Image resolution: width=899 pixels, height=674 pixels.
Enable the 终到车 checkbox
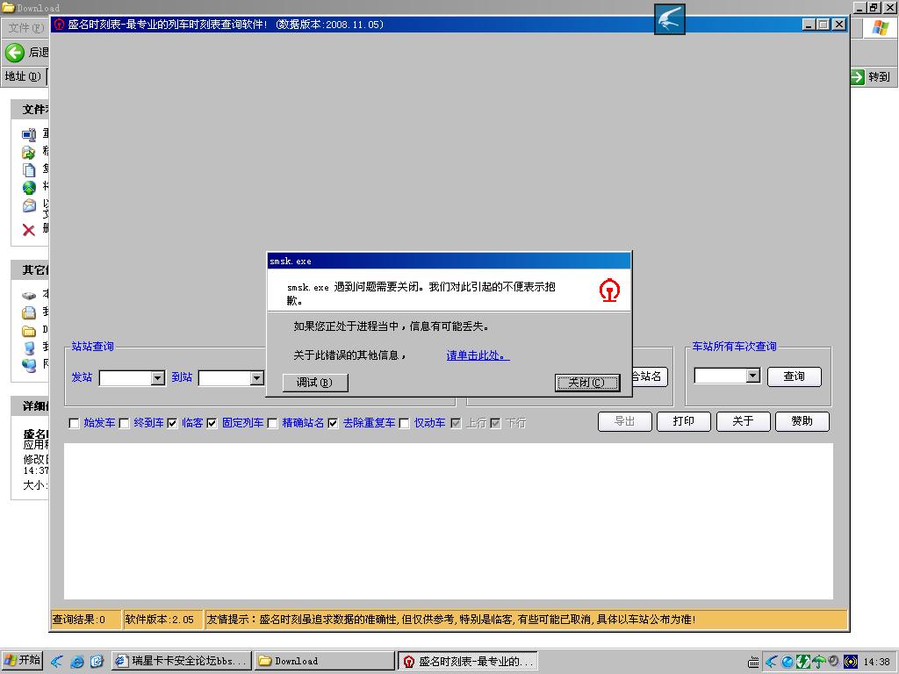coord(124,424)
